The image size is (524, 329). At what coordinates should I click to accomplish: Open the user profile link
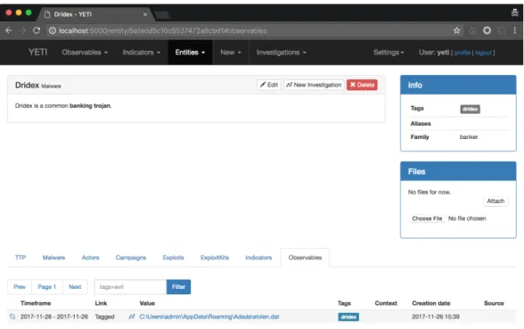(x=463, y=53)
